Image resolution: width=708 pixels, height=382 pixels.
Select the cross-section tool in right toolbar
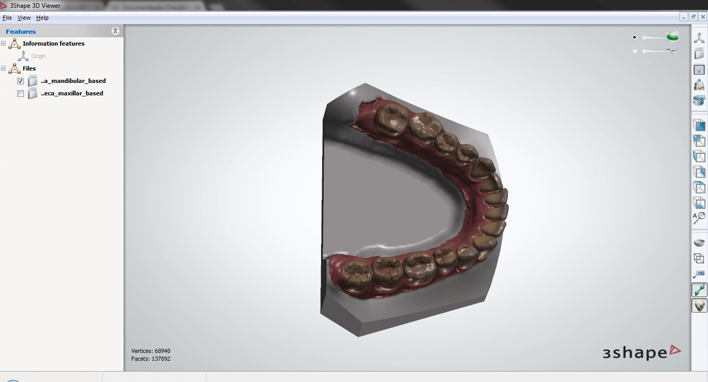click(699, 69)
